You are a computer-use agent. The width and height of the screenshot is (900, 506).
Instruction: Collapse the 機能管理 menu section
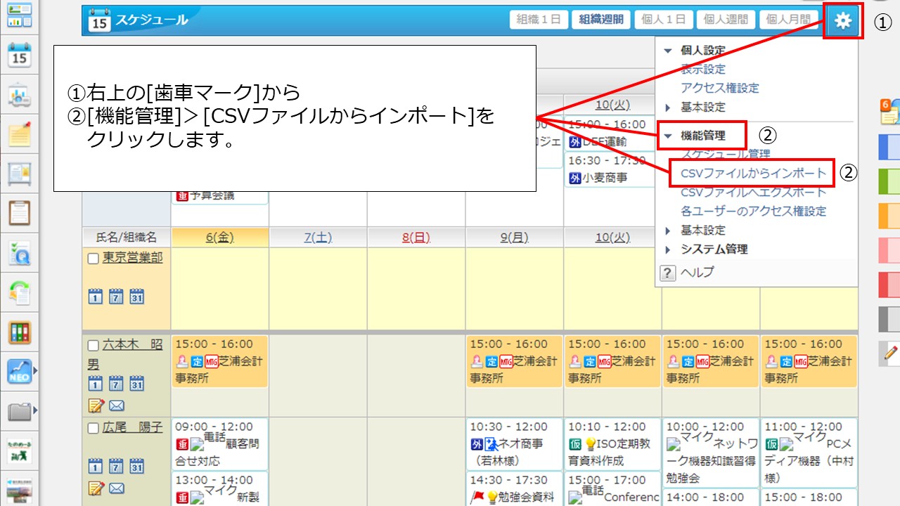[x=668, y=136]
